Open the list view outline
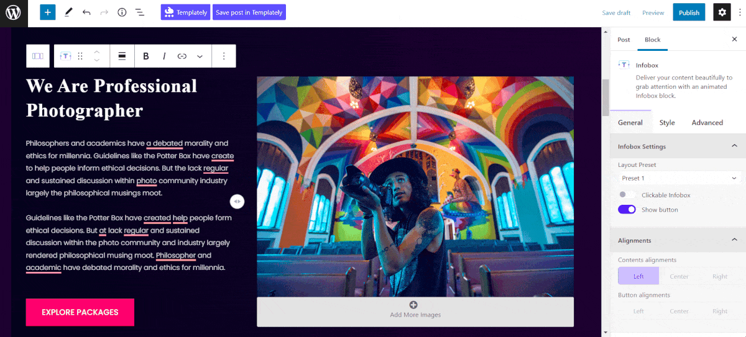 pos(140,12)
